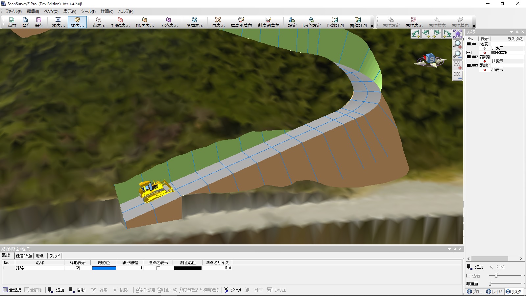Switch to 2D表示 view
Screen dimensions: 526x296
point(58,22)
